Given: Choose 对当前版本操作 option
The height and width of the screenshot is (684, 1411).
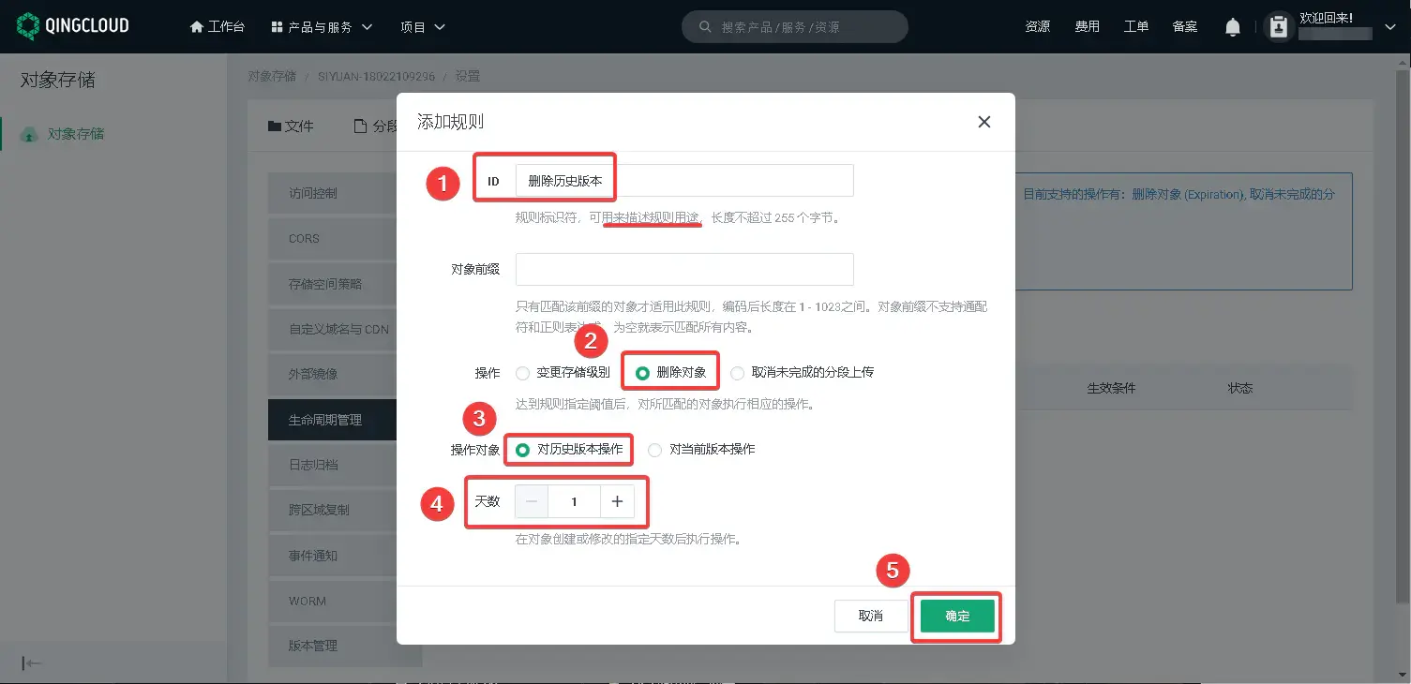Looking at the screenshot, I should pyautogui.click(x=654, y=450).
